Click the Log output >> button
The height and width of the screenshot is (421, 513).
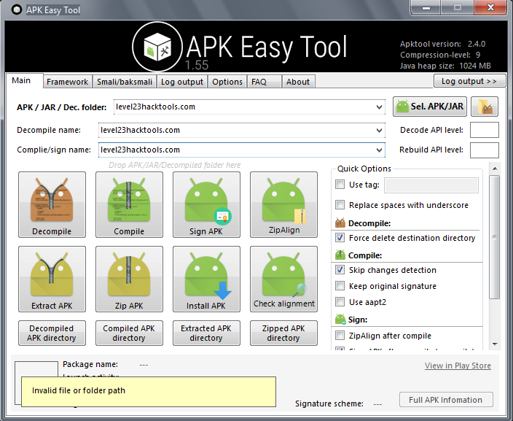coord(469,81)
